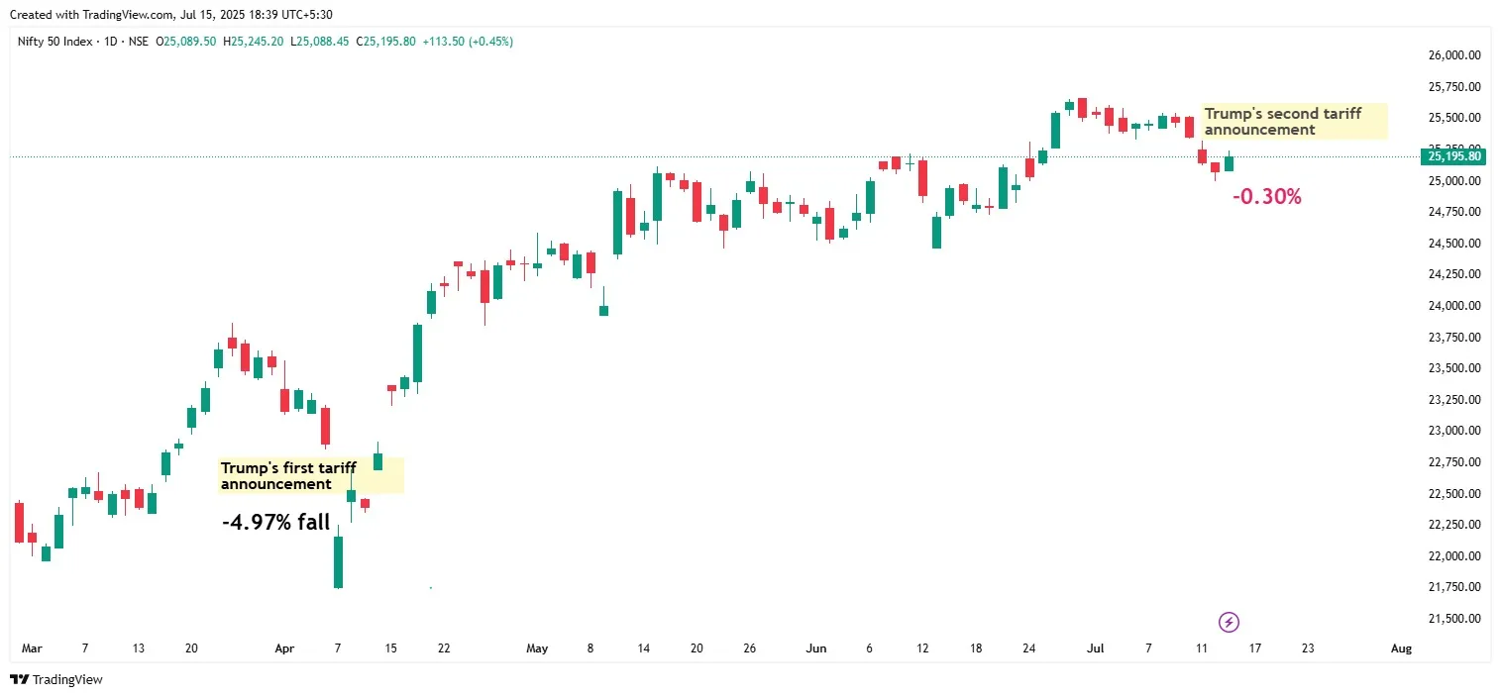Click the 21,500.00 price axis label
The width and height of the screenshot is (1501, 697).
tap(1452, 619)
